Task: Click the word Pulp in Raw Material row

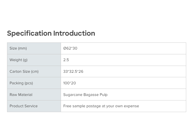Action: pyautogui.click(x=103, y=95)
